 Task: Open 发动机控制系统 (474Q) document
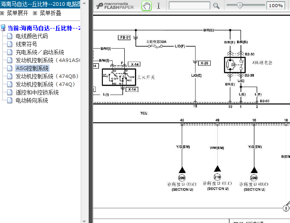click(x=45, y=84)
